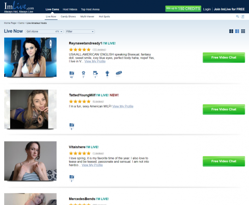The height and width of the screenshot is (205, 249).
Task: Click the search magnifier icon
Action: [237, 16]
